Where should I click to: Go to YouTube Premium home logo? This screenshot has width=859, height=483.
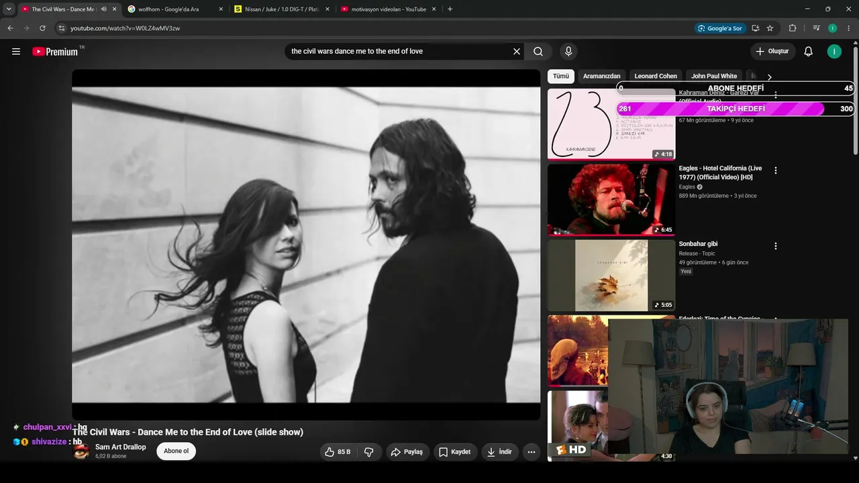click(x=55, y=52)
